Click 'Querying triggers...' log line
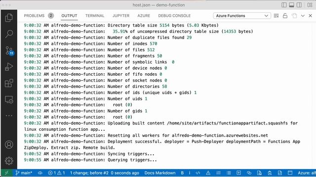Image resolution: width=316 pixels, height=177 pixels. click(x=90, y=160)
